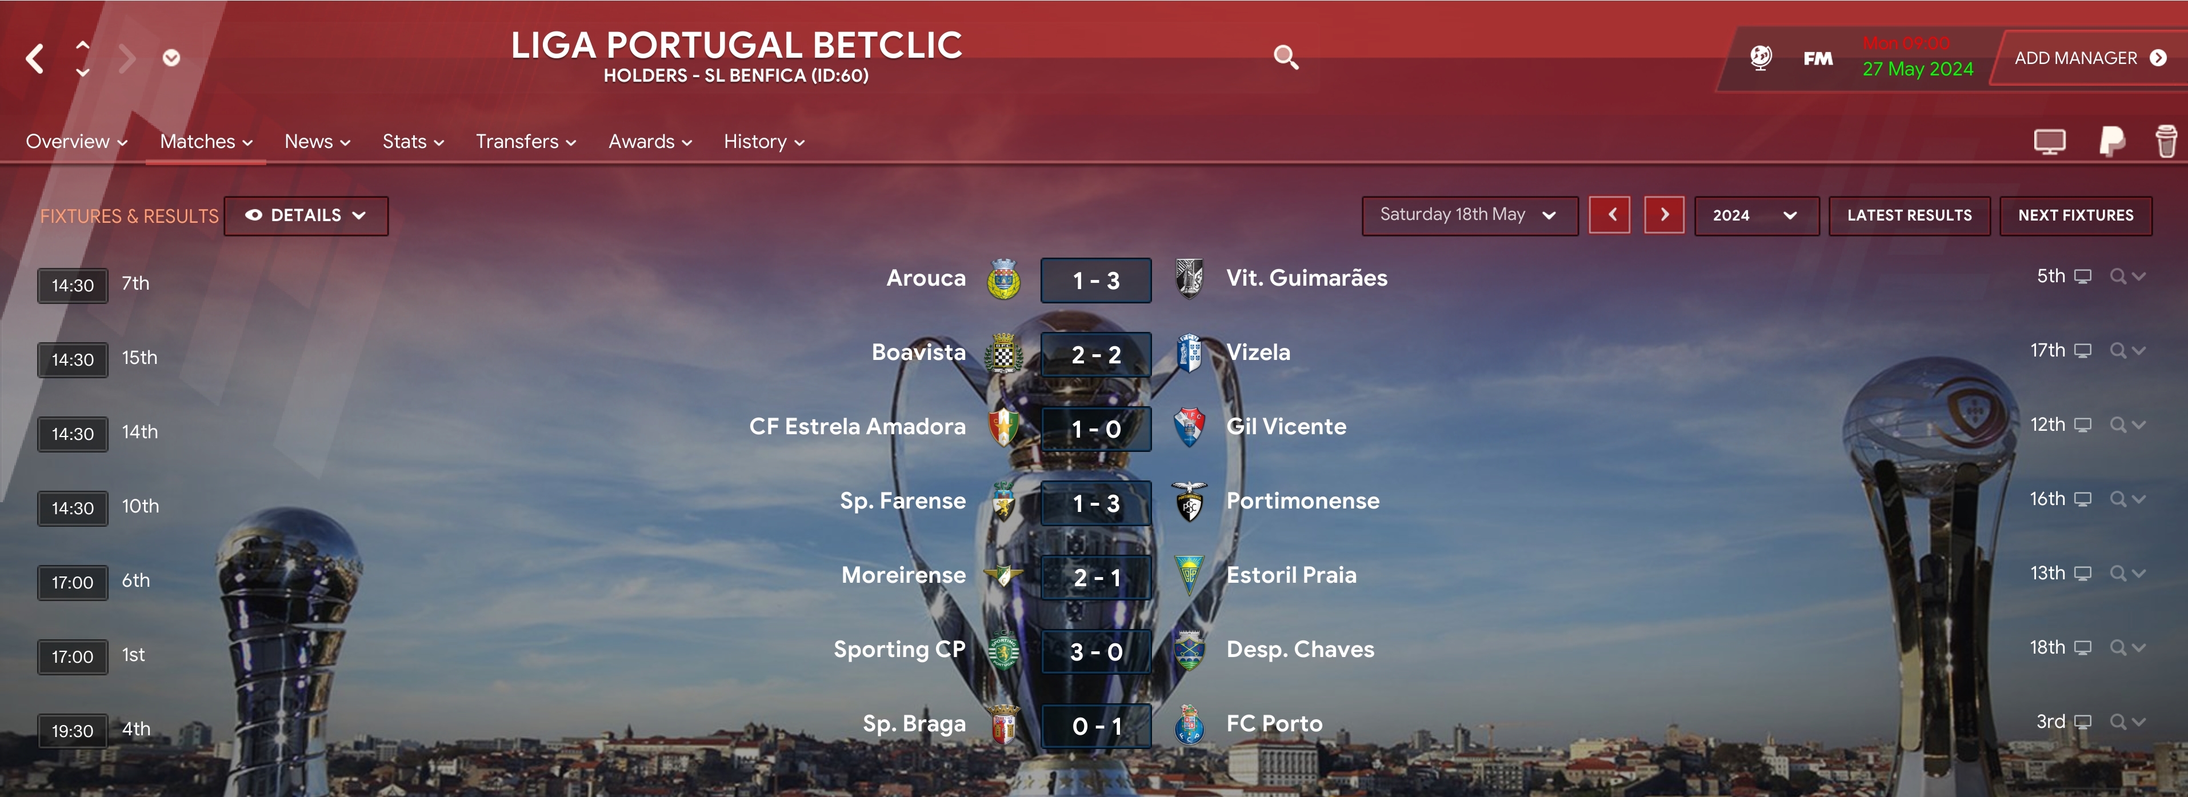This screenshot has height=797, width=2188.
Task: Click the Boavista checkered badge
Action: [x=1004, y=354]
